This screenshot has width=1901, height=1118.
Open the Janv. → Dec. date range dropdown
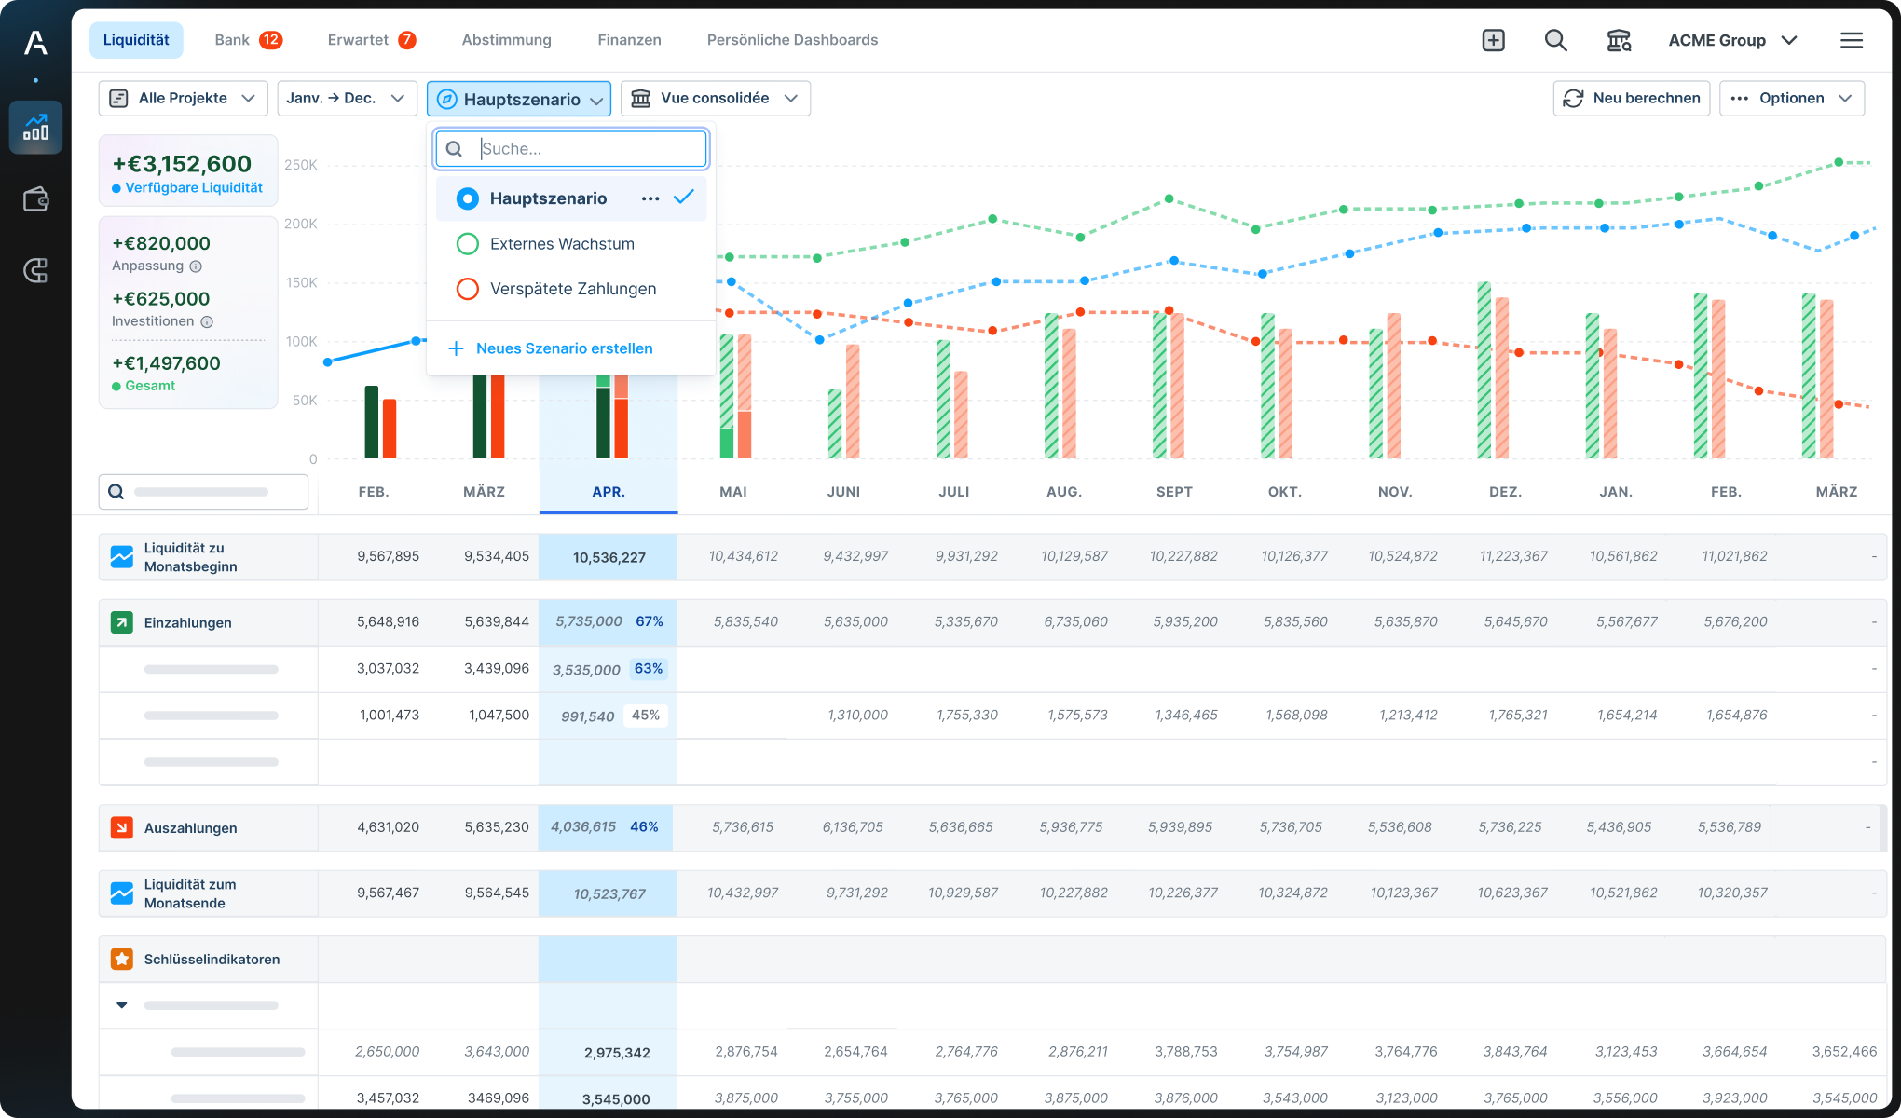click(x=345, y=98)
